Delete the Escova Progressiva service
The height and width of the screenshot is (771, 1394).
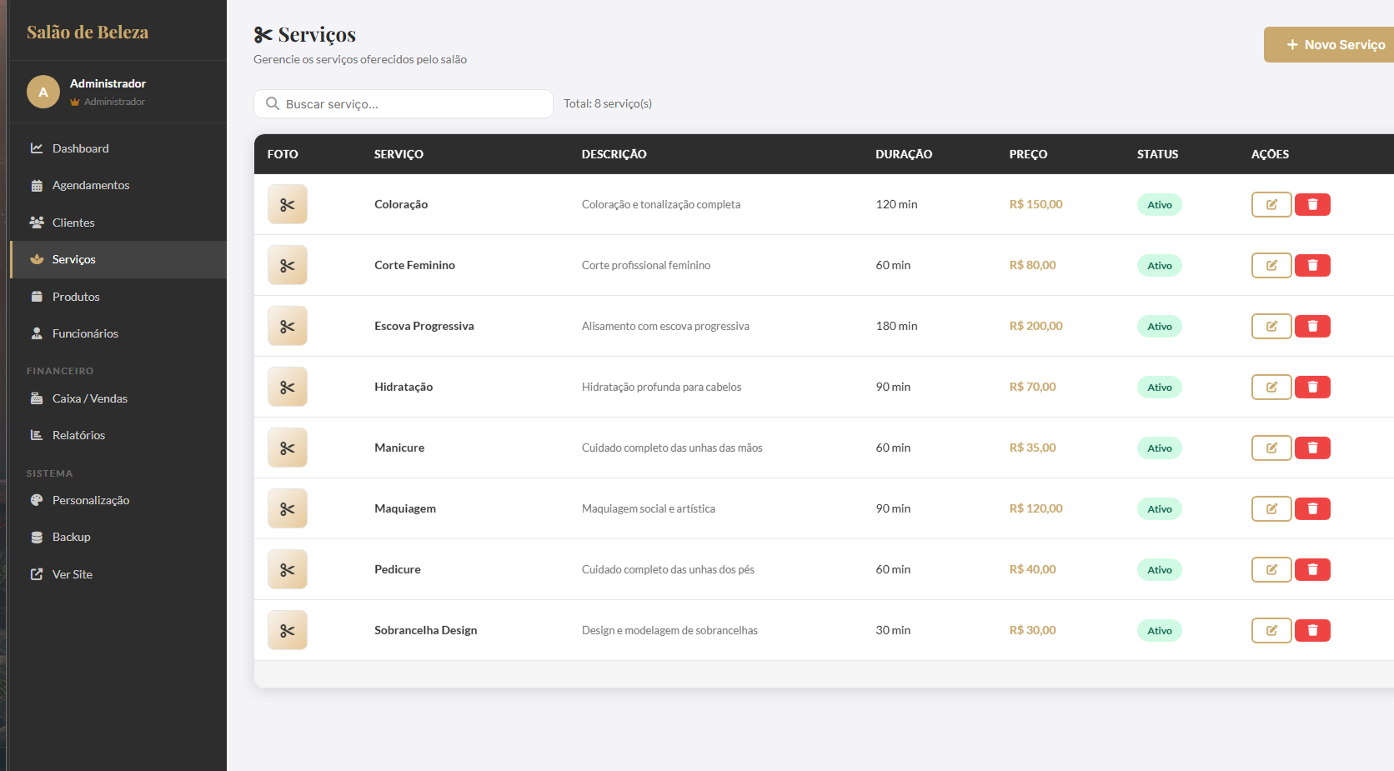click(x=1312, y=326)
